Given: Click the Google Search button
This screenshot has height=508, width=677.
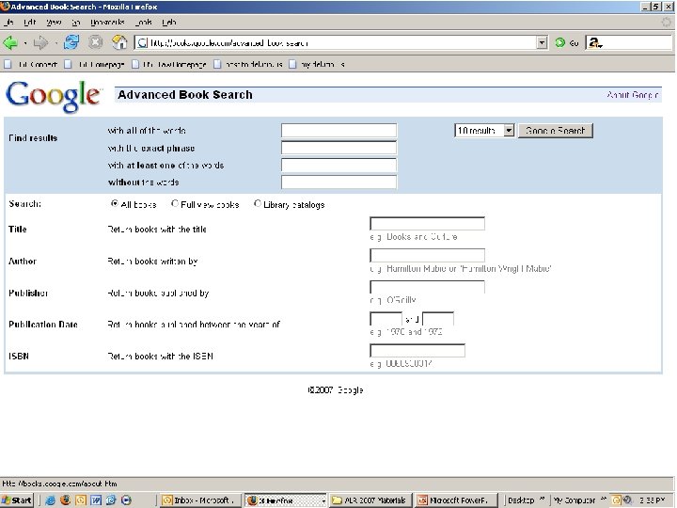Looking at the screenshot, I should pyautogui.click(x=556, y=131).
